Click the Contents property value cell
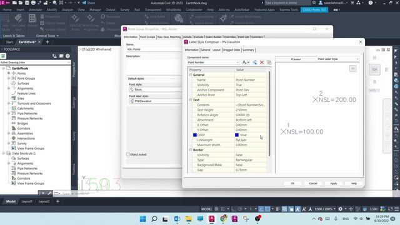Image resolution: width=400 pixels, height=225 pixels. tap(251, 105)
